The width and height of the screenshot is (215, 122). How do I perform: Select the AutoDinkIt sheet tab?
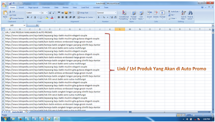tap(17, 112)
